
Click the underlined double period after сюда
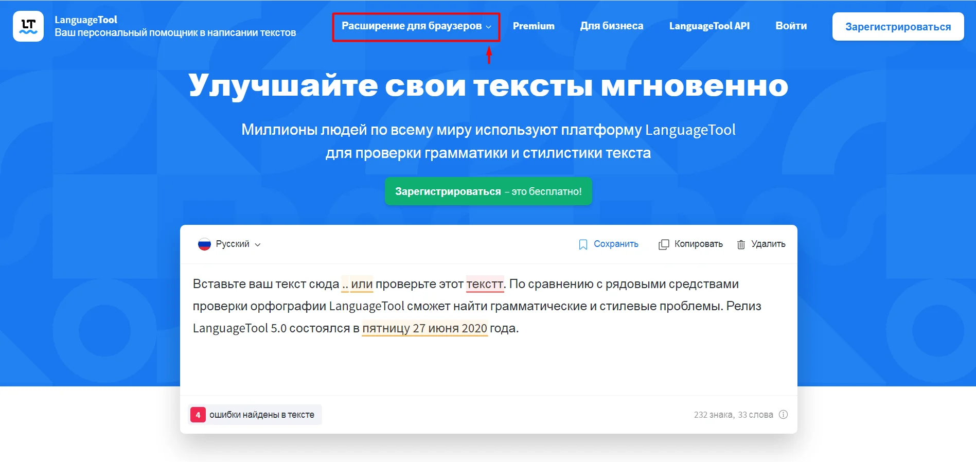pos(345,284)
